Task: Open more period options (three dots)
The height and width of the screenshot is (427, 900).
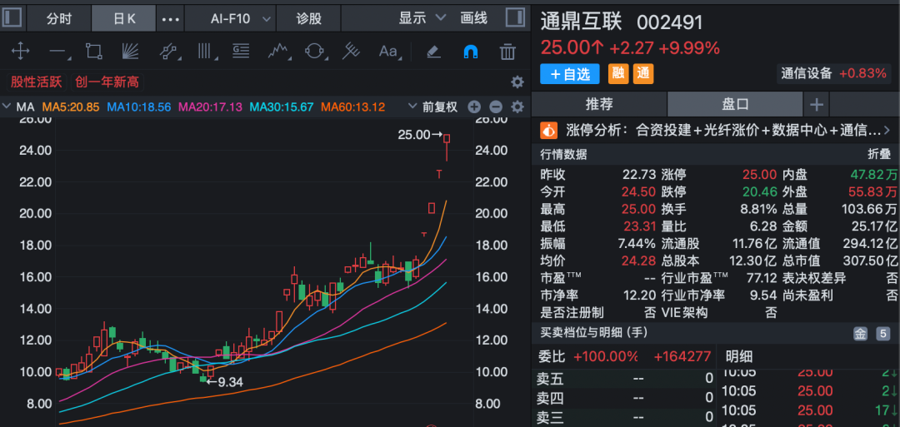Action: [171, 19]
